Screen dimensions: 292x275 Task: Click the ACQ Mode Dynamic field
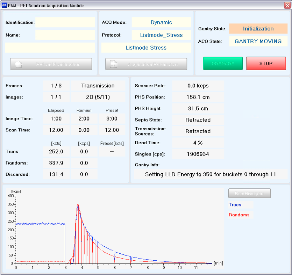(161, 22)
